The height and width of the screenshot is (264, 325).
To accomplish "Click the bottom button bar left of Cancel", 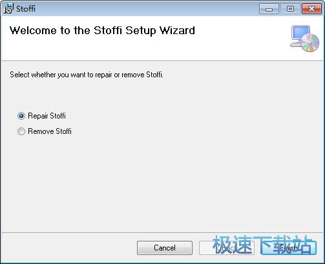I will (69, 248).
